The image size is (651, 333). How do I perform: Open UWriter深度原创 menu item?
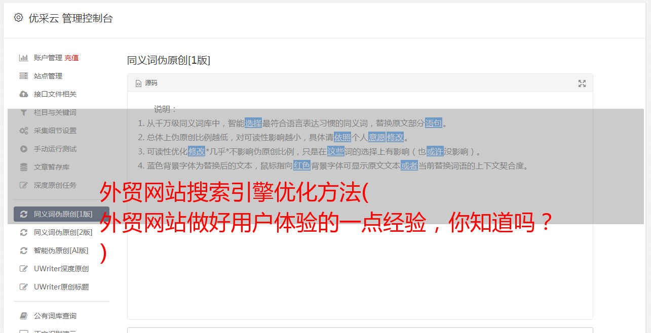pyautogui.click(x=61, y=269)
